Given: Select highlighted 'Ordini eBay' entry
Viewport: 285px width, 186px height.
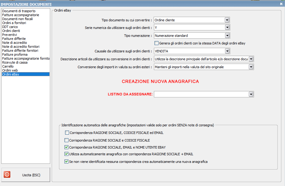Looking at the screenshot, I should pyautogui.click(x=26, y=74).
